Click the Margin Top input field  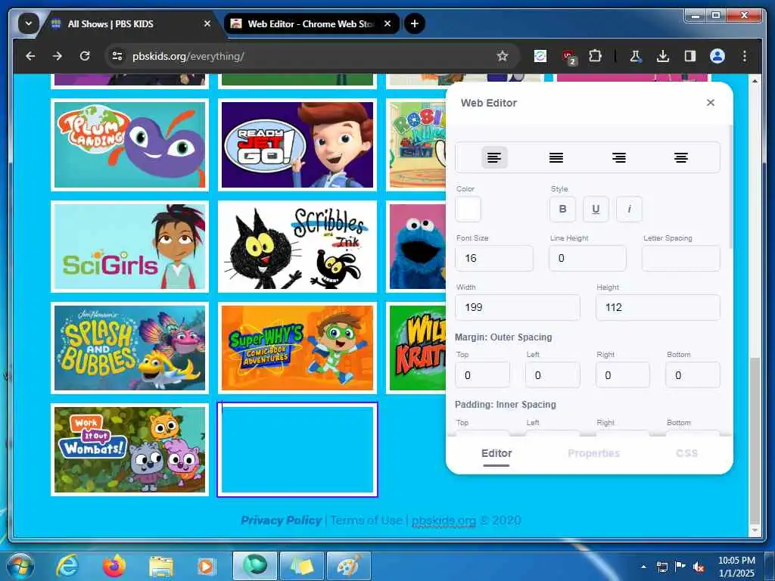point(482,375)
